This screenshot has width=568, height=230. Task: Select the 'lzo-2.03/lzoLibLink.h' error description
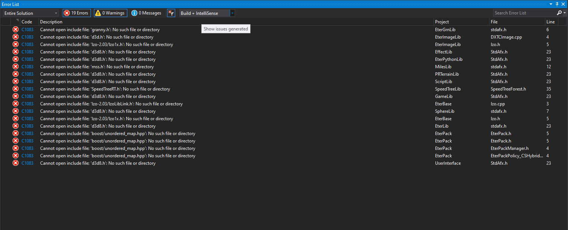tap(111, 104)
